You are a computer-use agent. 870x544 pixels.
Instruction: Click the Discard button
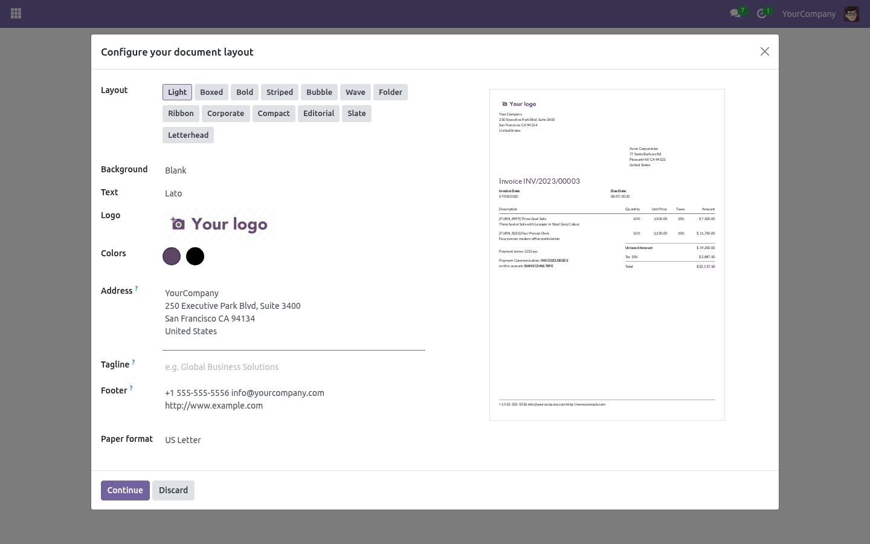point(173,490)
